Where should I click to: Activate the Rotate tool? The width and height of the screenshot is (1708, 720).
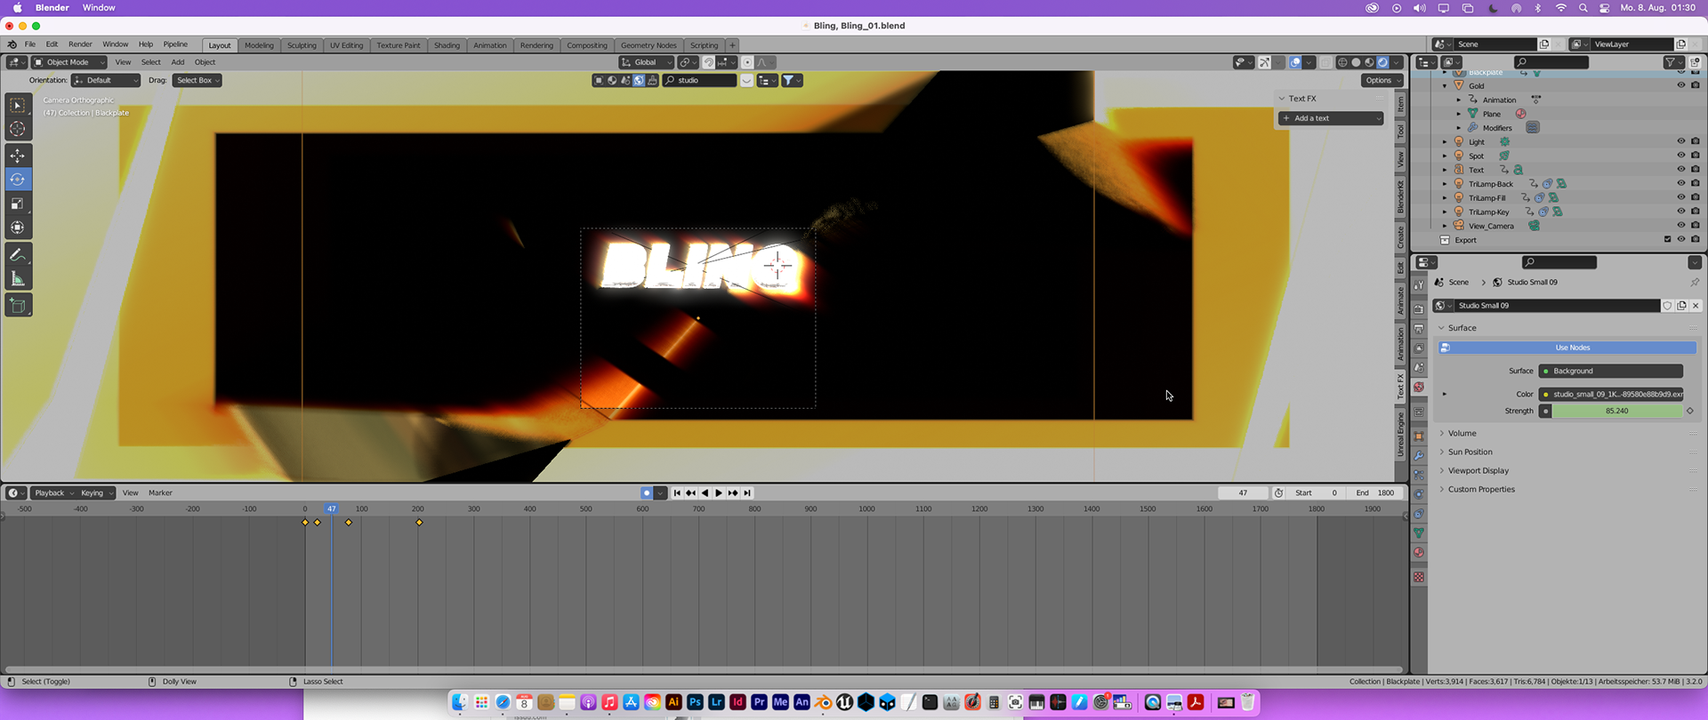tap(18, 180)
